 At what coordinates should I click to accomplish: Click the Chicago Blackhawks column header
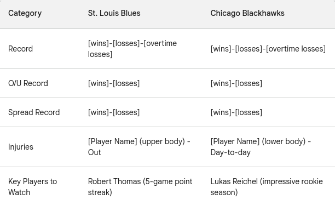(247, 13)
